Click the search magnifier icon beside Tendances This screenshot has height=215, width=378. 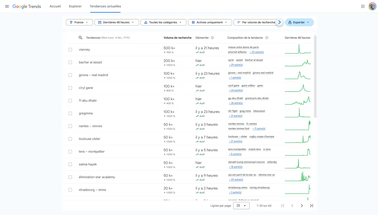(81, 37)
